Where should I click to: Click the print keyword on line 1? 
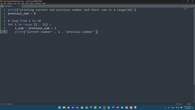pos(12,10)
